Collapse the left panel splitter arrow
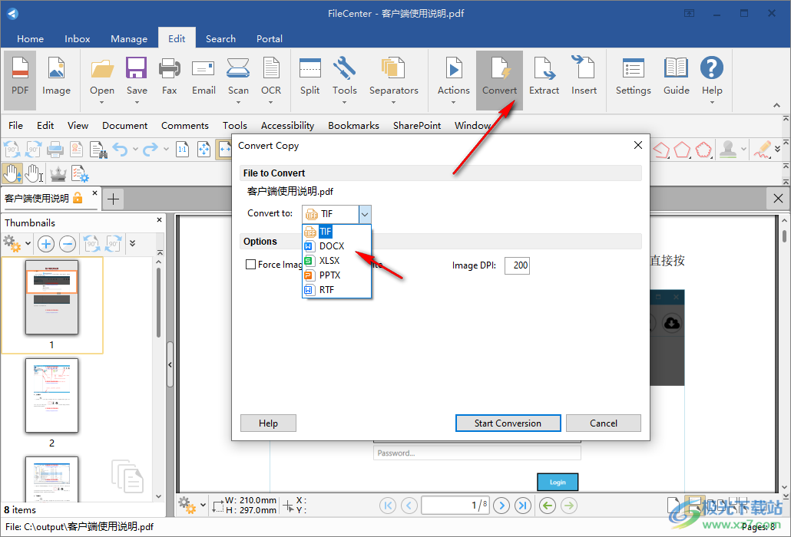The height and width of the screenshot is (537, 791). point(170,364)
